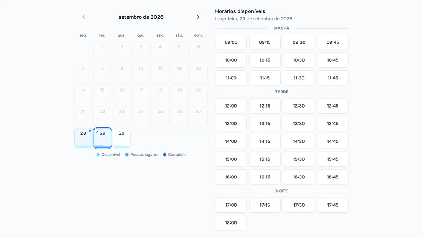Book the 15:00 time slot
This screenshot has width=423, height=238.
pyautogui.click(x=231, y=159)
